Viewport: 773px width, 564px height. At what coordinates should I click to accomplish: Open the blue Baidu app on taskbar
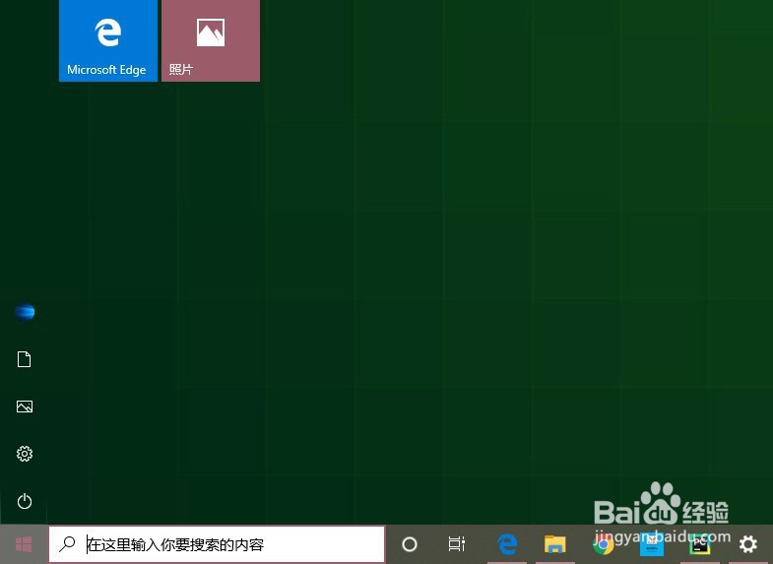[x=651, y=544]
